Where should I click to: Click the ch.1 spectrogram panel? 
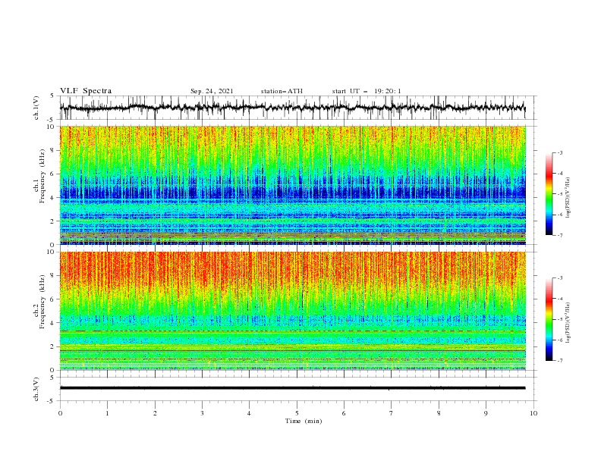pos(293,185)
